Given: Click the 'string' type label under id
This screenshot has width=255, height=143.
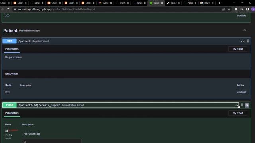Looking at the screenshot, I should point(9,135).
